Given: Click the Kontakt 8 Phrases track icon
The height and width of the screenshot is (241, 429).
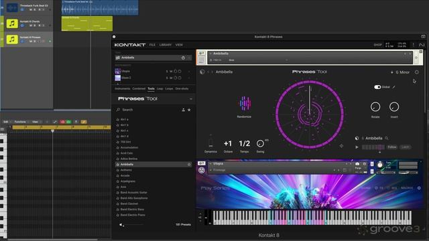Looking at the screenshot, I should 12,39.
